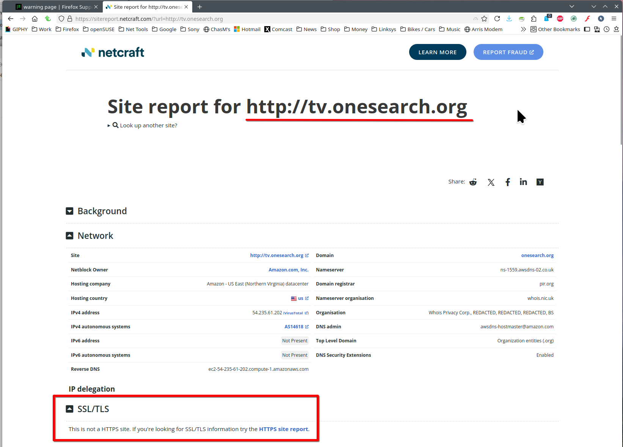Open the Arris Modem bookmark
623x447 pixels.
click(483, 29)
